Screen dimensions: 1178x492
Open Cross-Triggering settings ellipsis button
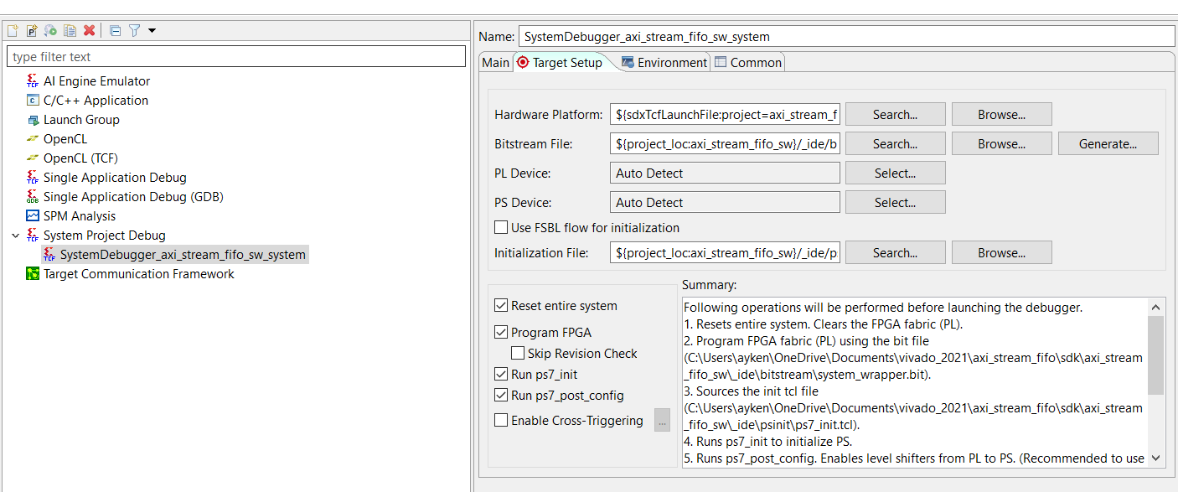tap(662, 421)
